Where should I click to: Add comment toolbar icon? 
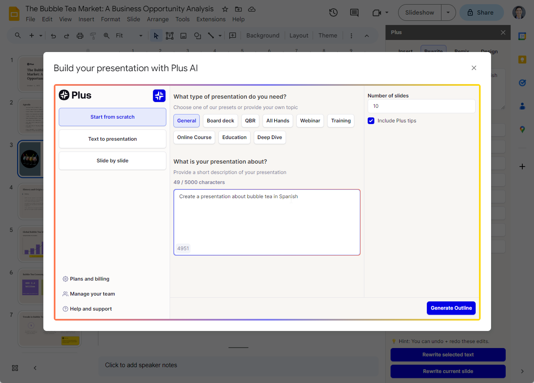[233, 36]
